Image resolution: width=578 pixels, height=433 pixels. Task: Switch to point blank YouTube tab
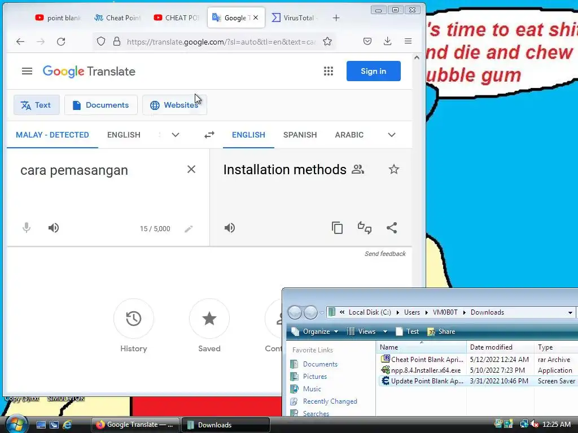(x=58, y=17)
